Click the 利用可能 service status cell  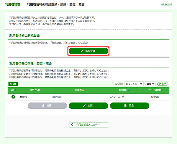click(155, 97)
